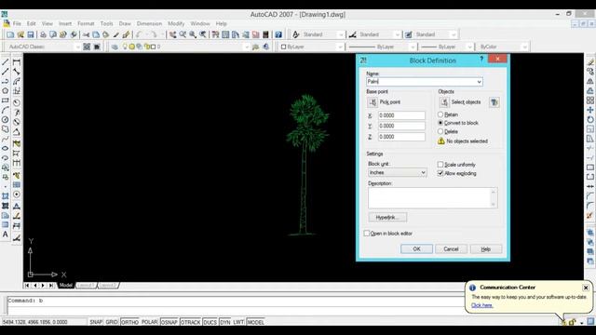Screen dimensions: 596x335
Task: Open the Draw menu
Action: tap(125, 23)
